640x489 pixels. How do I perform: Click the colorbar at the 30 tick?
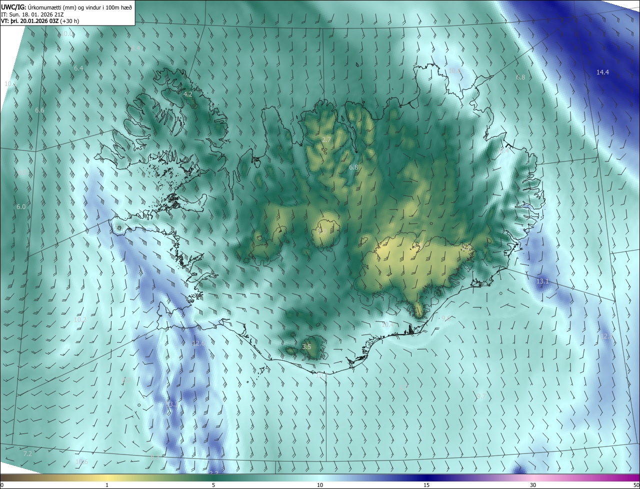tap(533, 485)
